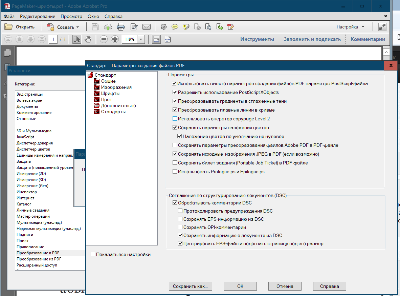This screenshot has height=296, width=400.
Task: Open the Редактирование menu
Action: pyautogui.click(x=38, y=16)
